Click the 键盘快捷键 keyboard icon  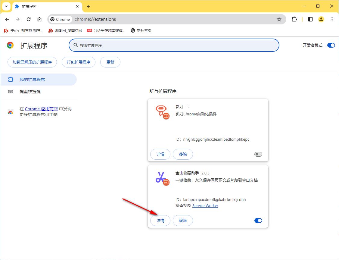(x=11, y=92)
